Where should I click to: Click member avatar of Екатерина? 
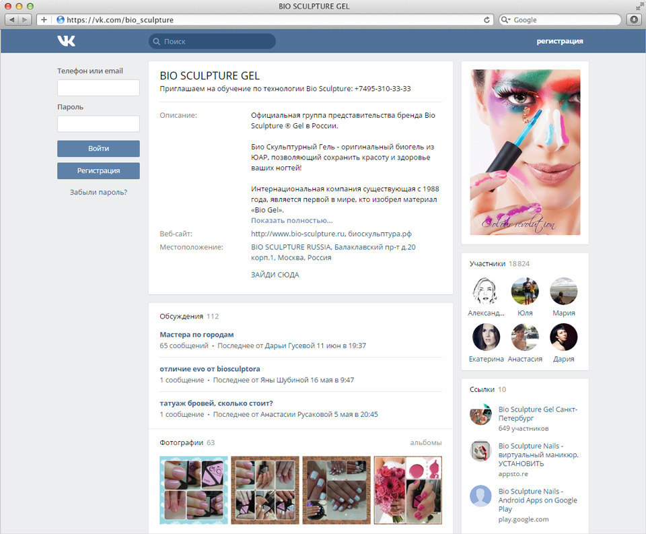coord(486,337)
